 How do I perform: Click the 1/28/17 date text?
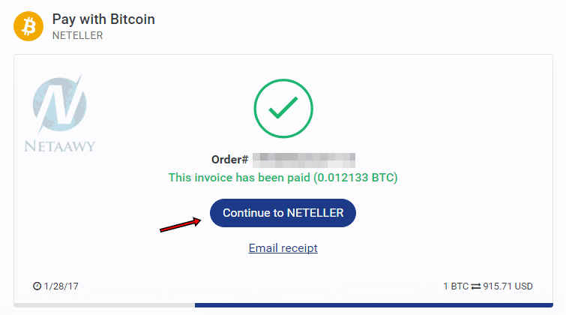(x=61, y=286)
